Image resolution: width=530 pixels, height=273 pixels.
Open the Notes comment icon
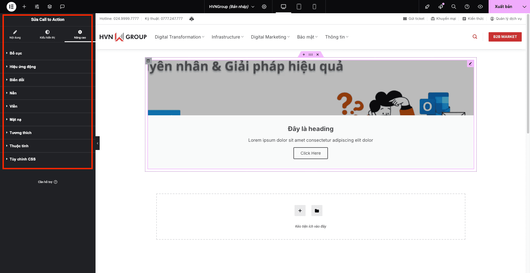[62, 7]
